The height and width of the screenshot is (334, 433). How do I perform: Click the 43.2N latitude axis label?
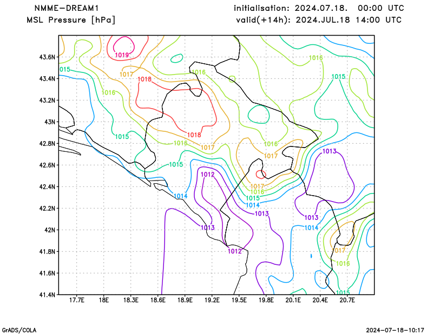coord(47,100)
